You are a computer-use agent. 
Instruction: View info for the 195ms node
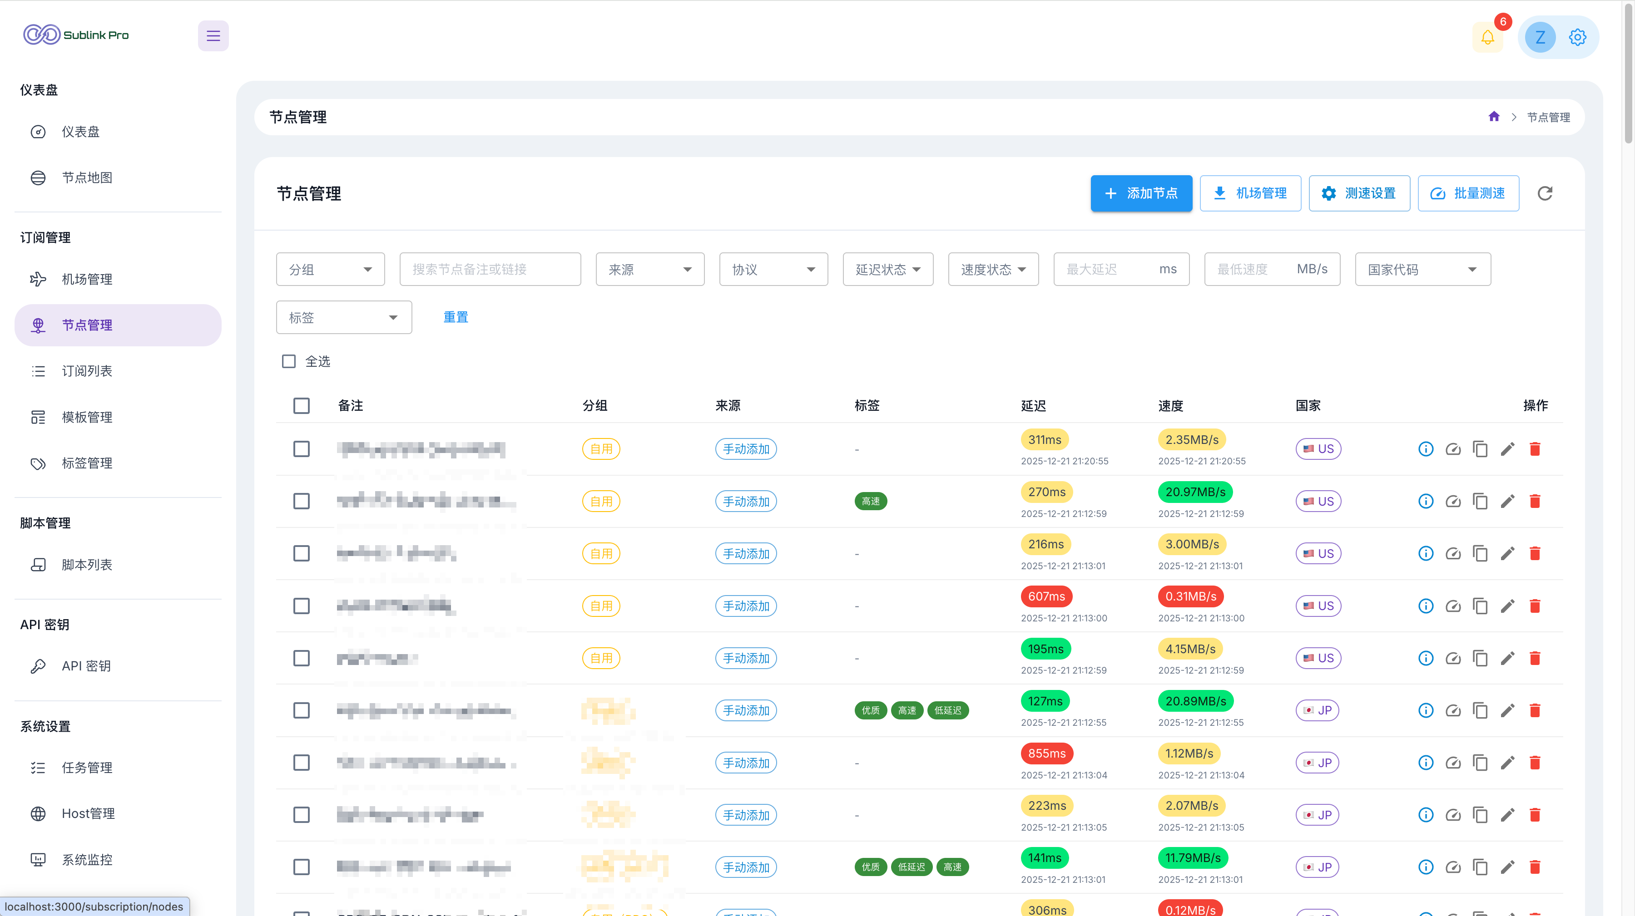click(x=1426, y=658)
